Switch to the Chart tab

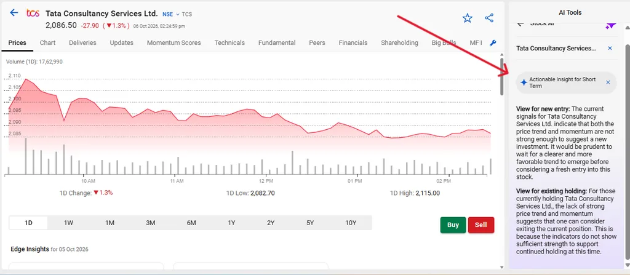tap(47, 42)
